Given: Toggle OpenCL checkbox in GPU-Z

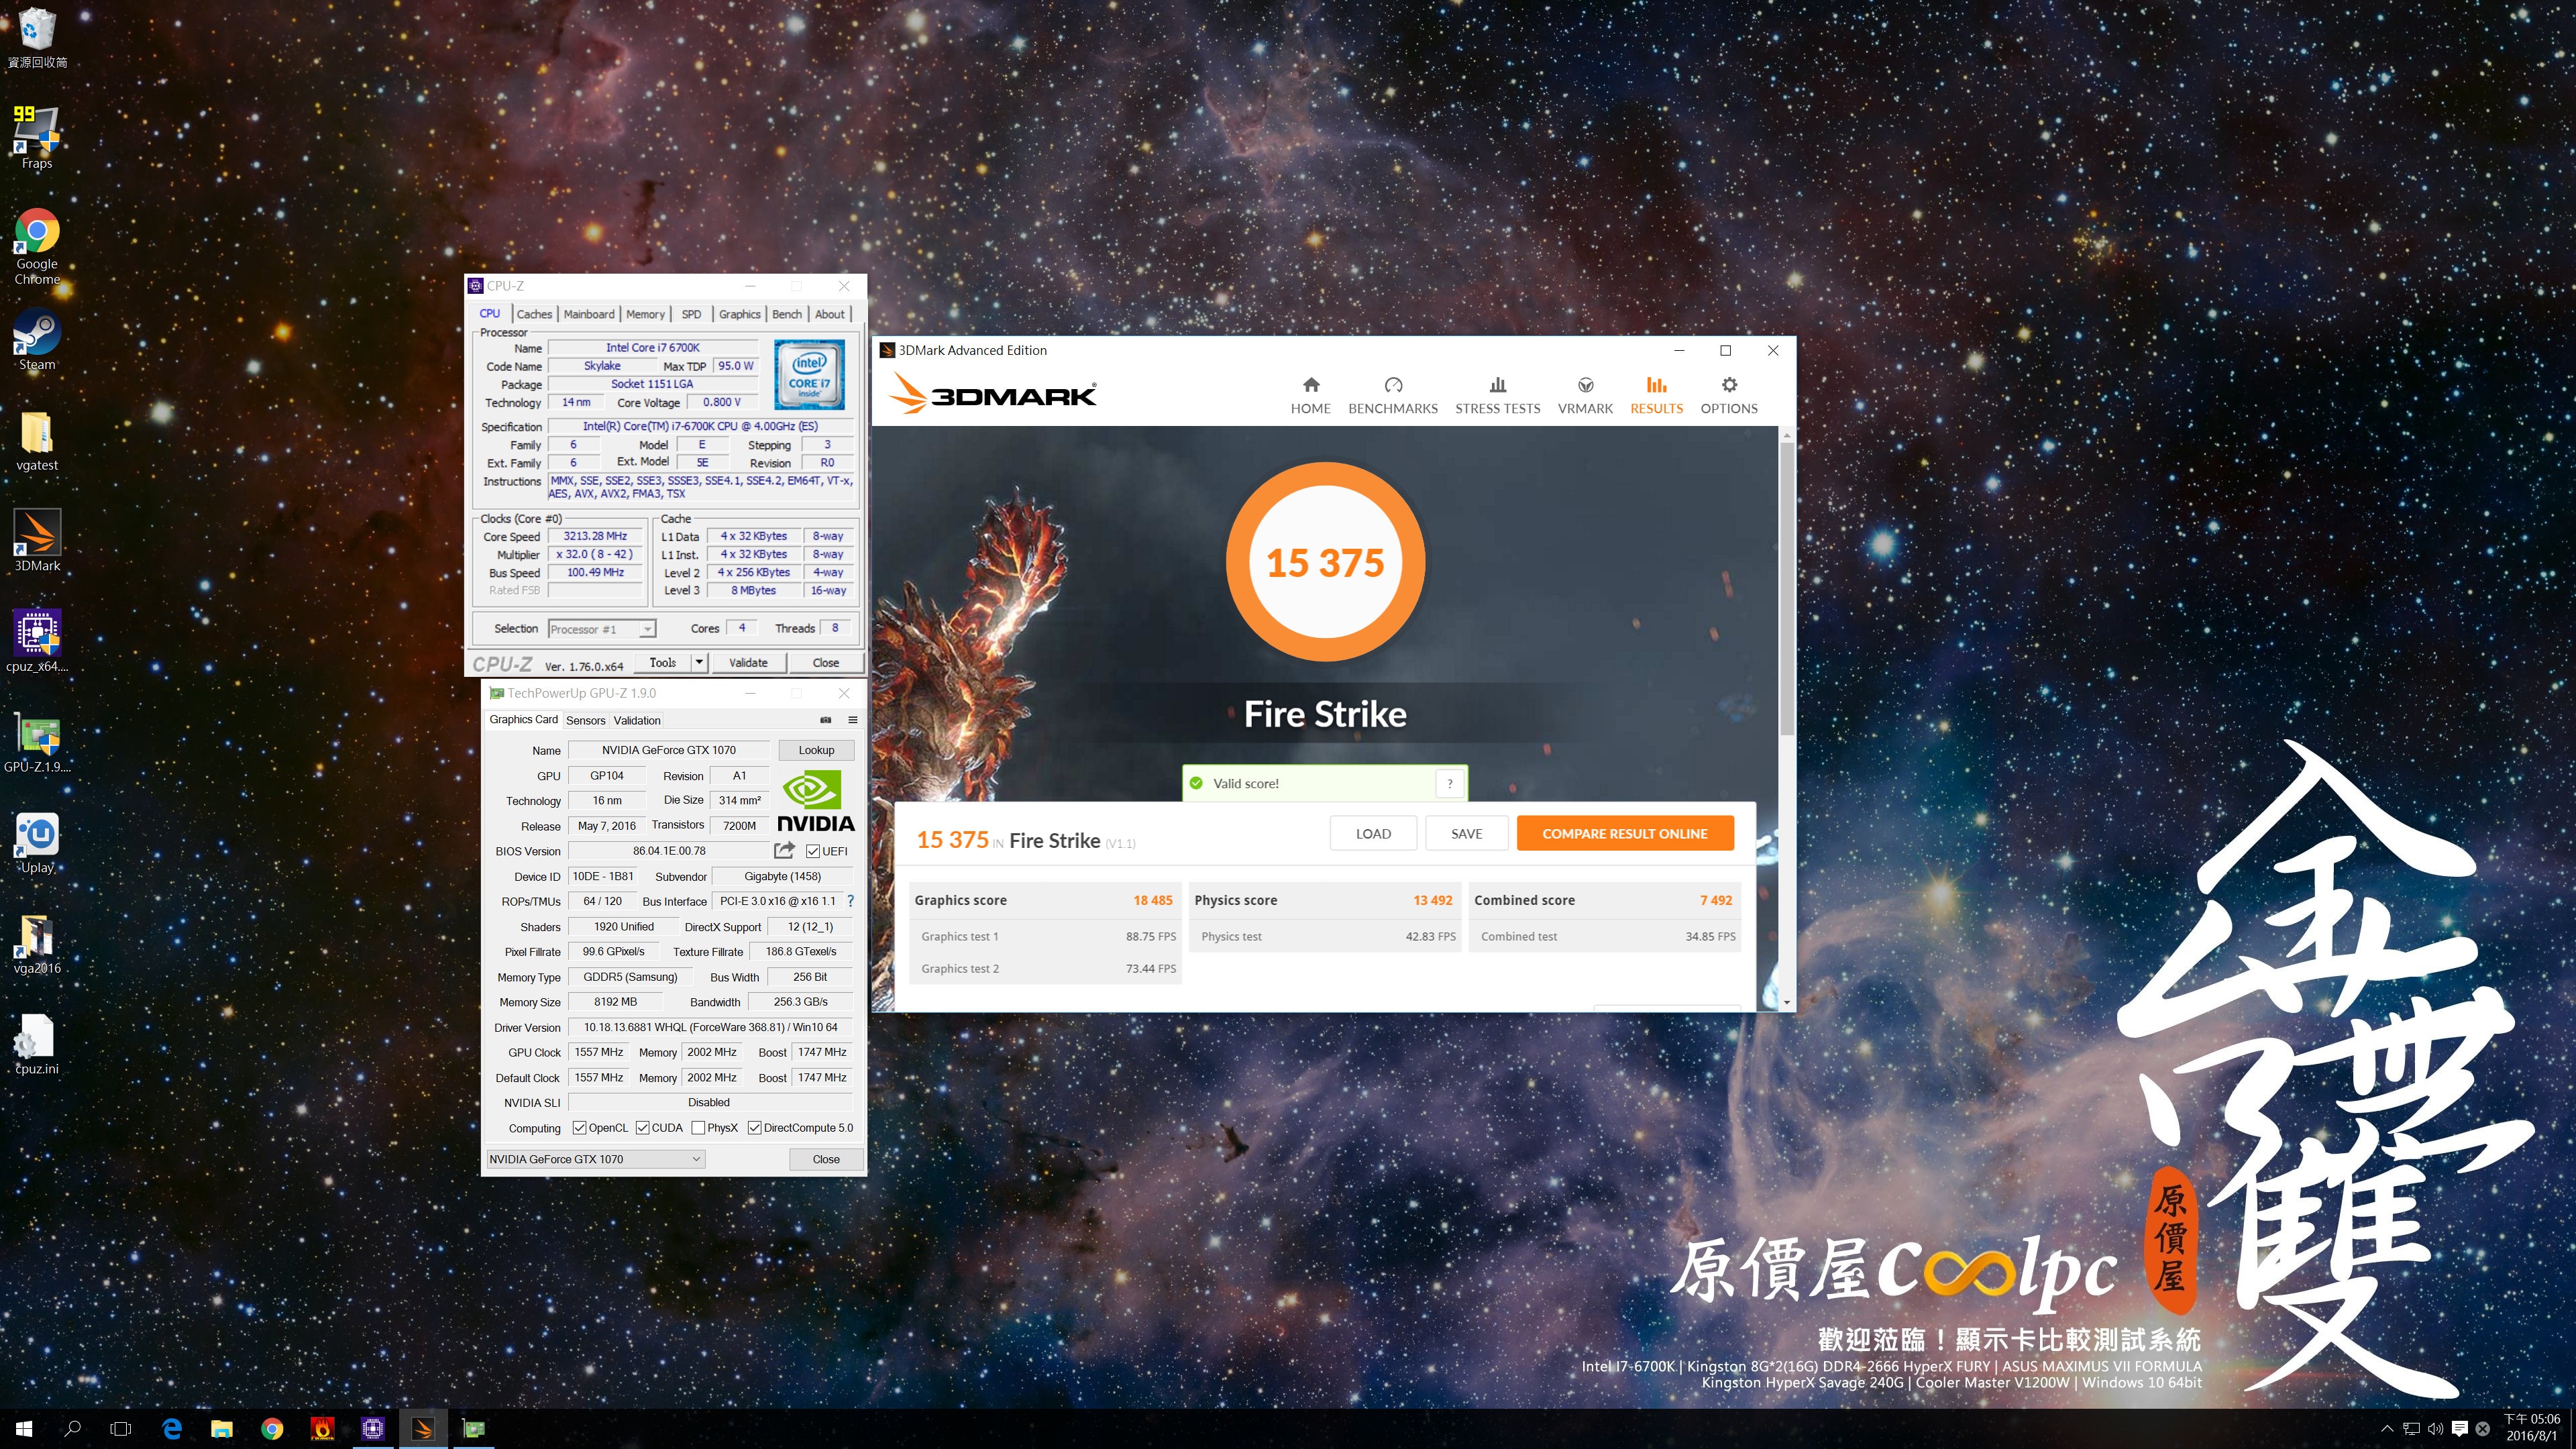Looking at the screenshot, I should [579, 1128].
